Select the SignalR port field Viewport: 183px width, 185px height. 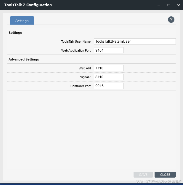109,77
